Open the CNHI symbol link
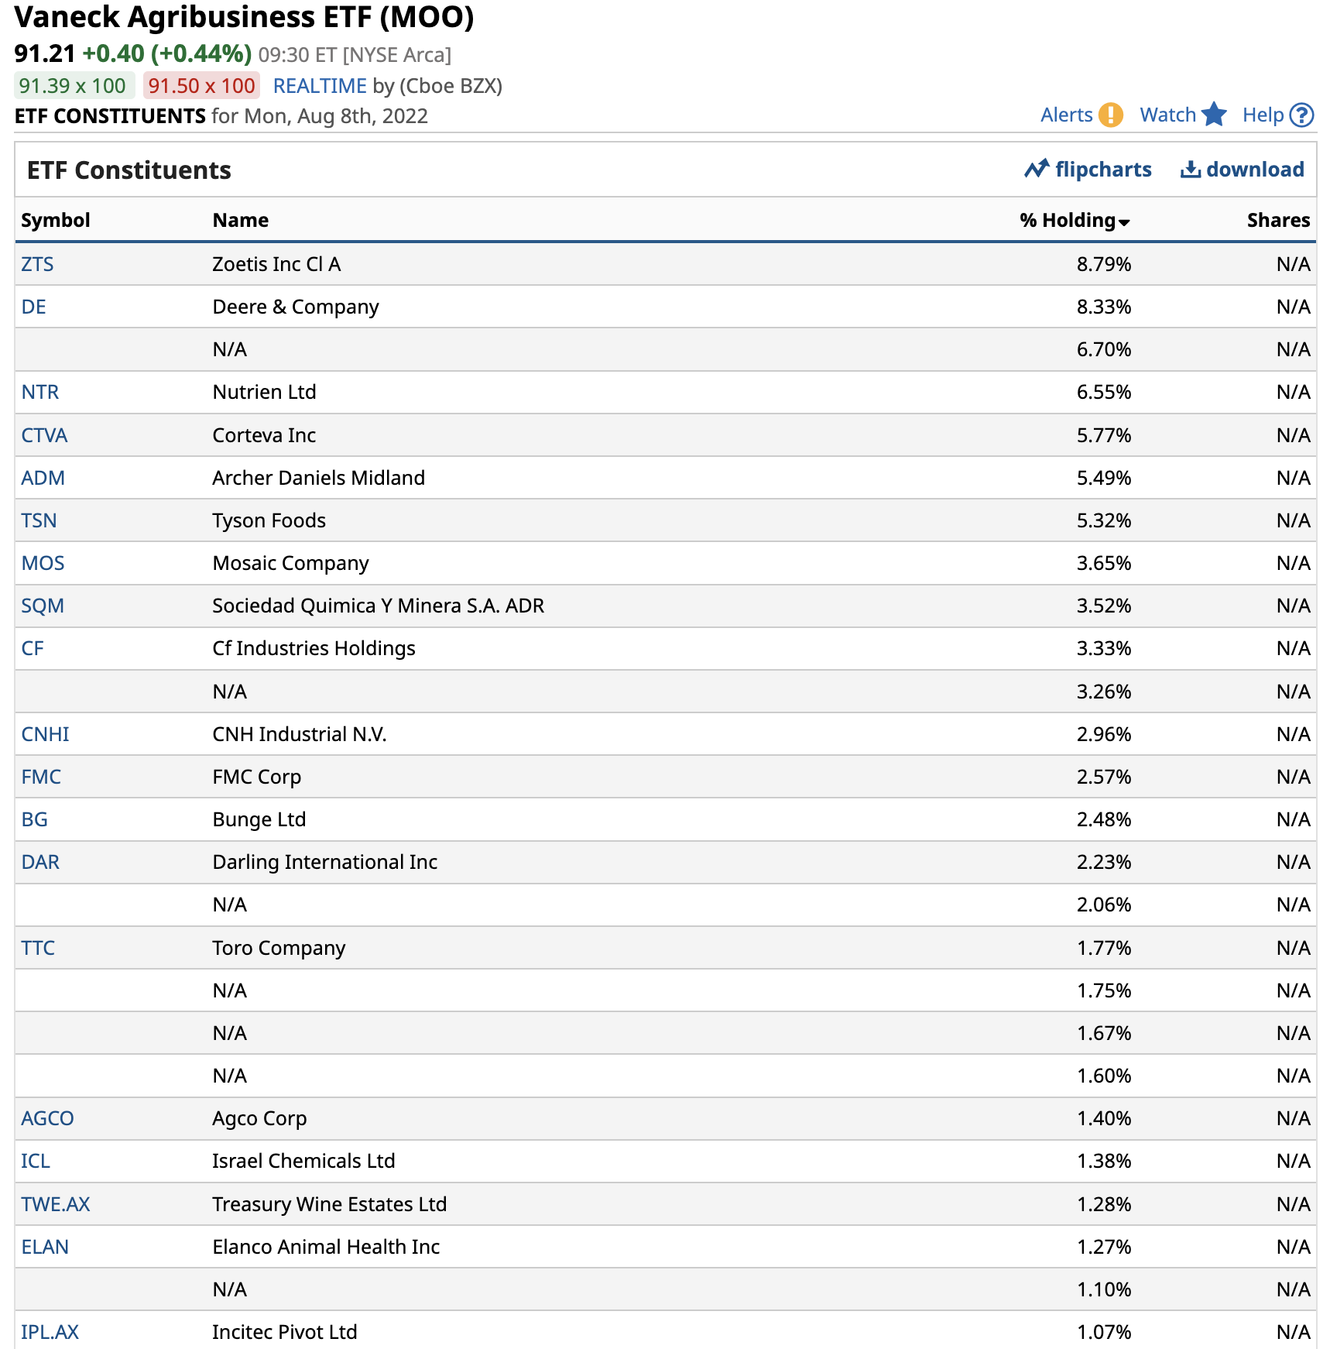The width and height of the screenshot is (1330, 1349). pyautogui.click(x=45, y=734)
